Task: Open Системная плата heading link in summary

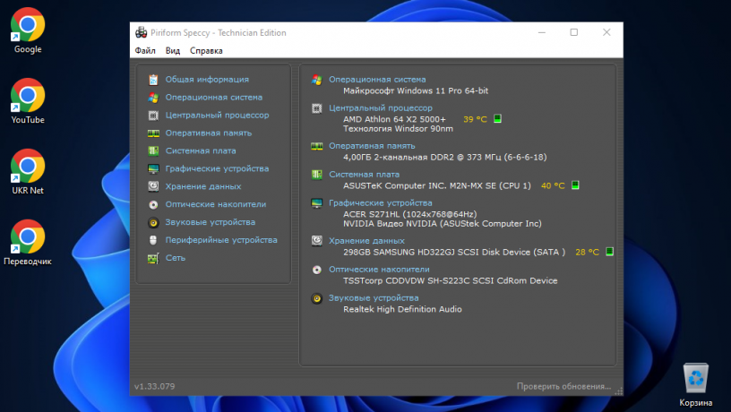Action: [x=364, y=175]
